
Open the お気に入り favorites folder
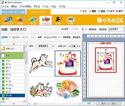pos(12,49)
